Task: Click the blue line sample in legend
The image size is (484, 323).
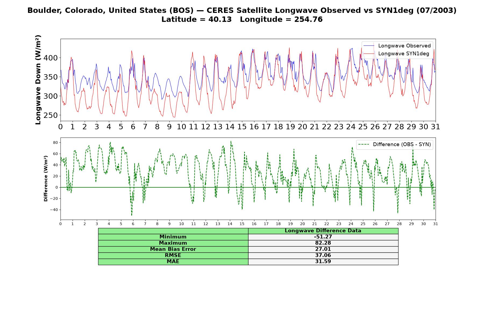Action: 369,46
